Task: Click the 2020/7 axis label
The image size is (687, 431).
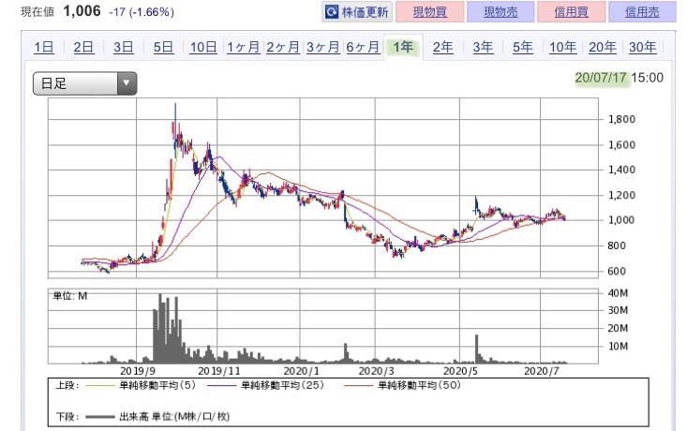Action: point(542,371)
